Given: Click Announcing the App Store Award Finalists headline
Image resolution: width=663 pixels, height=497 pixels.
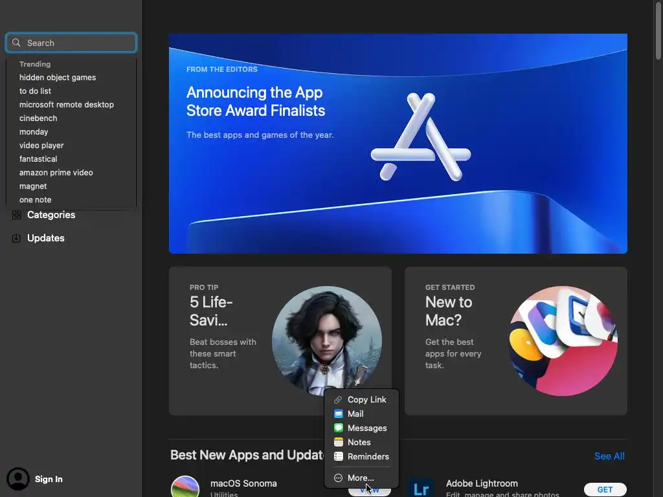Looking at the screenshot, I should pyautogui.click(x=256, y=102).
